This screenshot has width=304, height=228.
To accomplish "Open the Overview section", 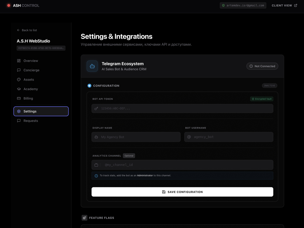I will pos(41,61).
